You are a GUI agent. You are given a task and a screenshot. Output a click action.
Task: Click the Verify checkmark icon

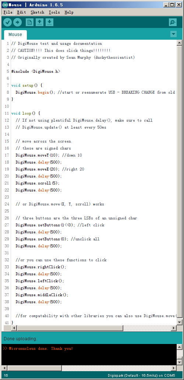(7, 22)
